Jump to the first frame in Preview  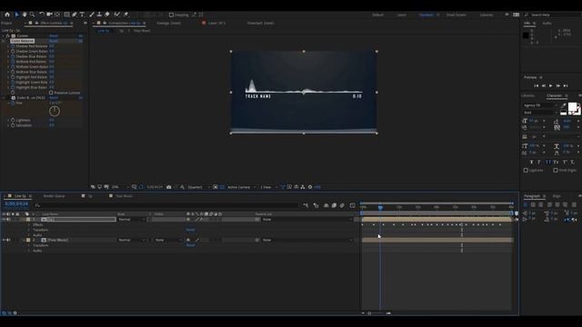[x=536, y=85]
